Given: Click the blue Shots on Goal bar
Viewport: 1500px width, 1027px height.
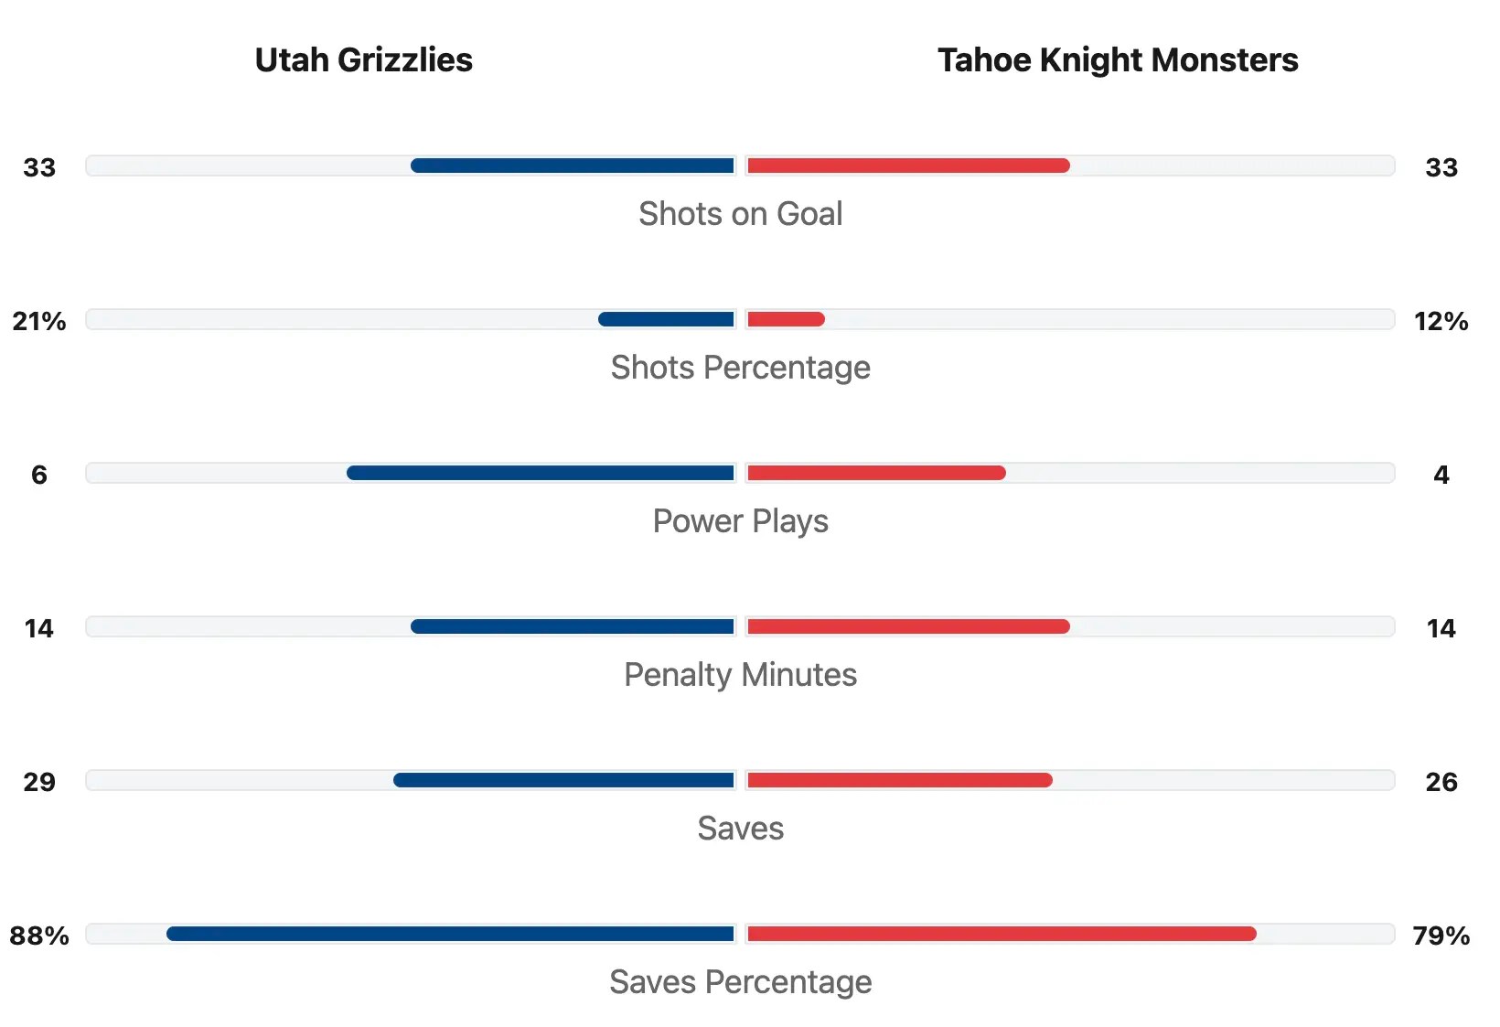Looking at the screenshot, I should tap(573, 166).
